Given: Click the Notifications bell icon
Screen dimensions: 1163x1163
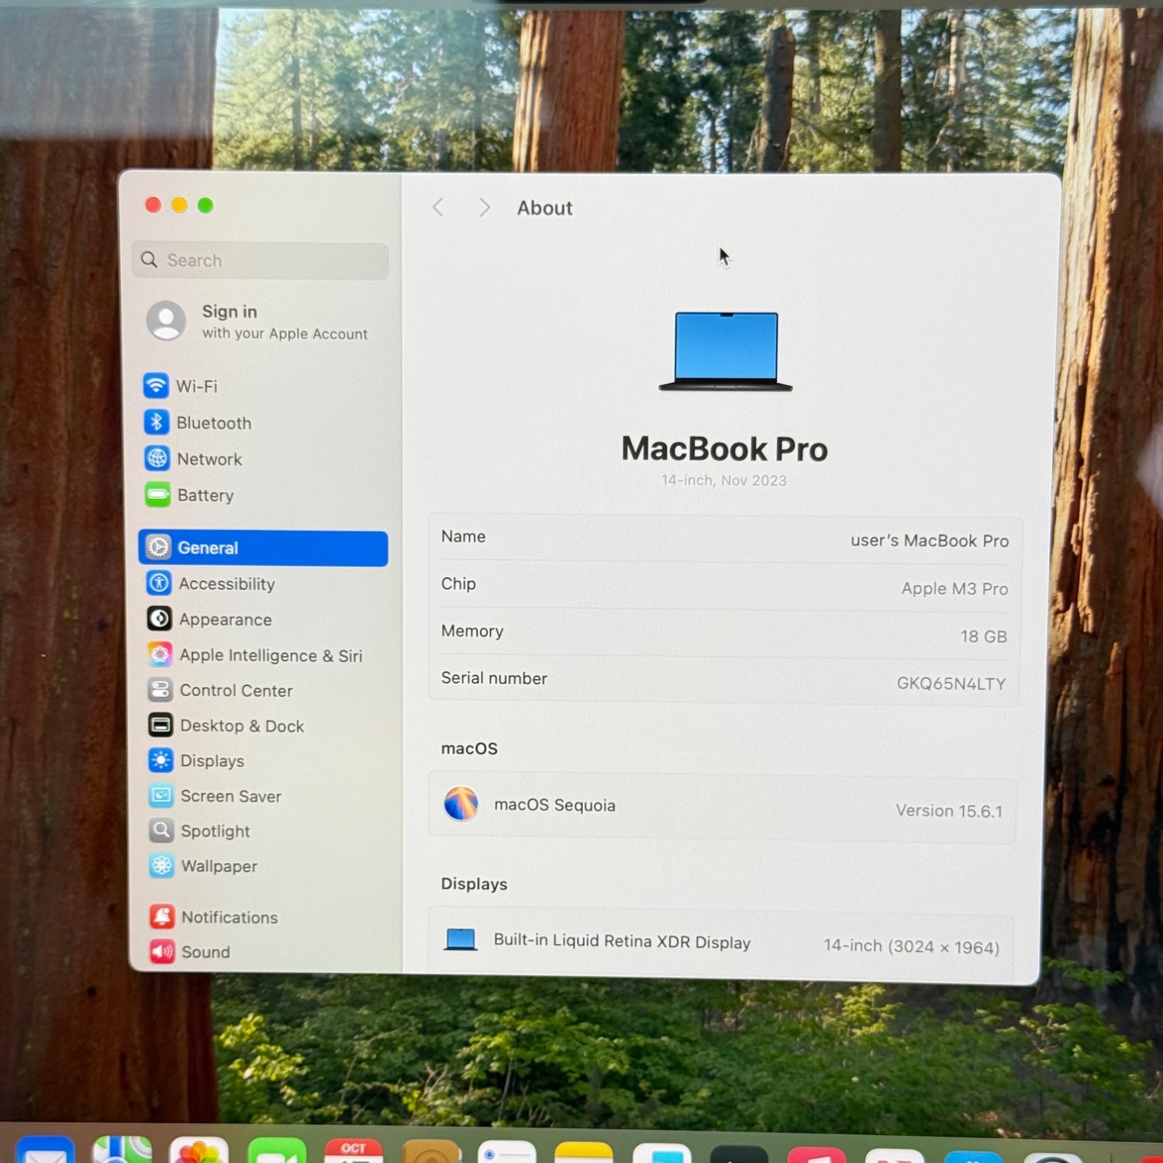Looking at the screenshot, I should tap(162, 916).
